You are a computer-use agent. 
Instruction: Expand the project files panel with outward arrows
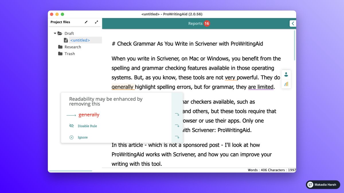click(96, 22)
